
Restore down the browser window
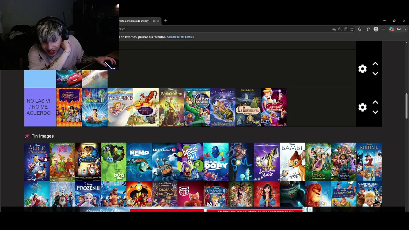(394, 21)
